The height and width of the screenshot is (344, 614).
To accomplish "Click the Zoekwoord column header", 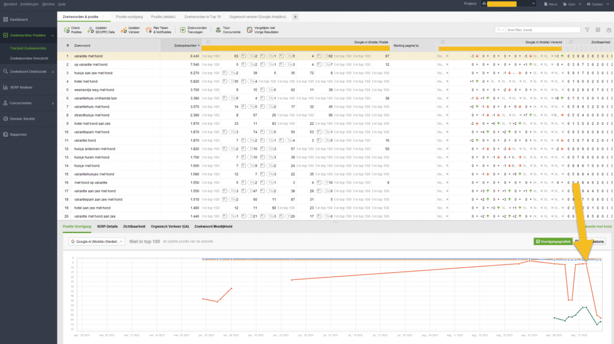I will (82, 45).
